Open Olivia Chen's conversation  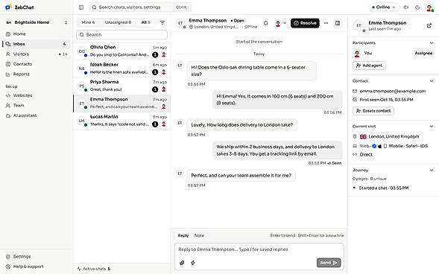point(121,51)
